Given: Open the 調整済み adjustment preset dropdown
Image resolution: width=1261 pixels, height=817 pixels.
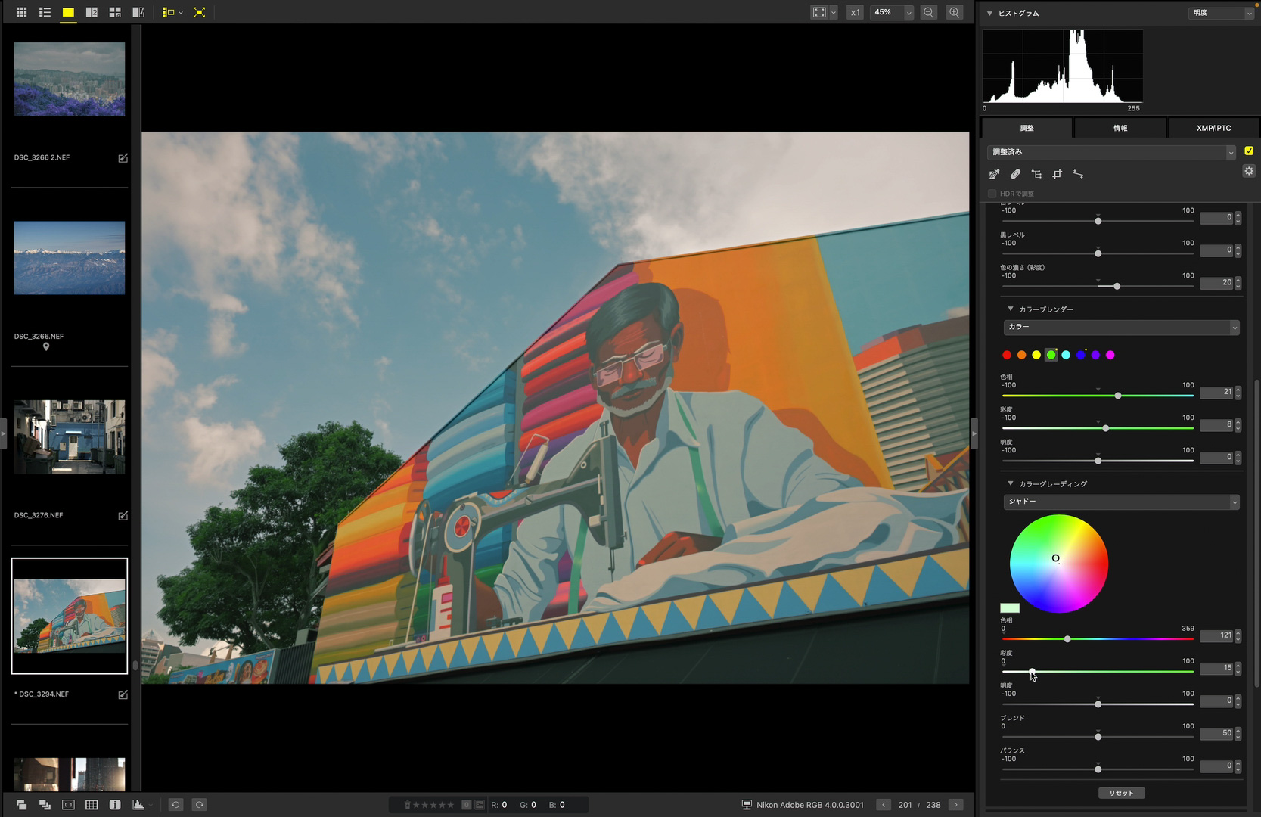Looking at the screenshot, I should pyautogui.click(x=1111, y=152).
